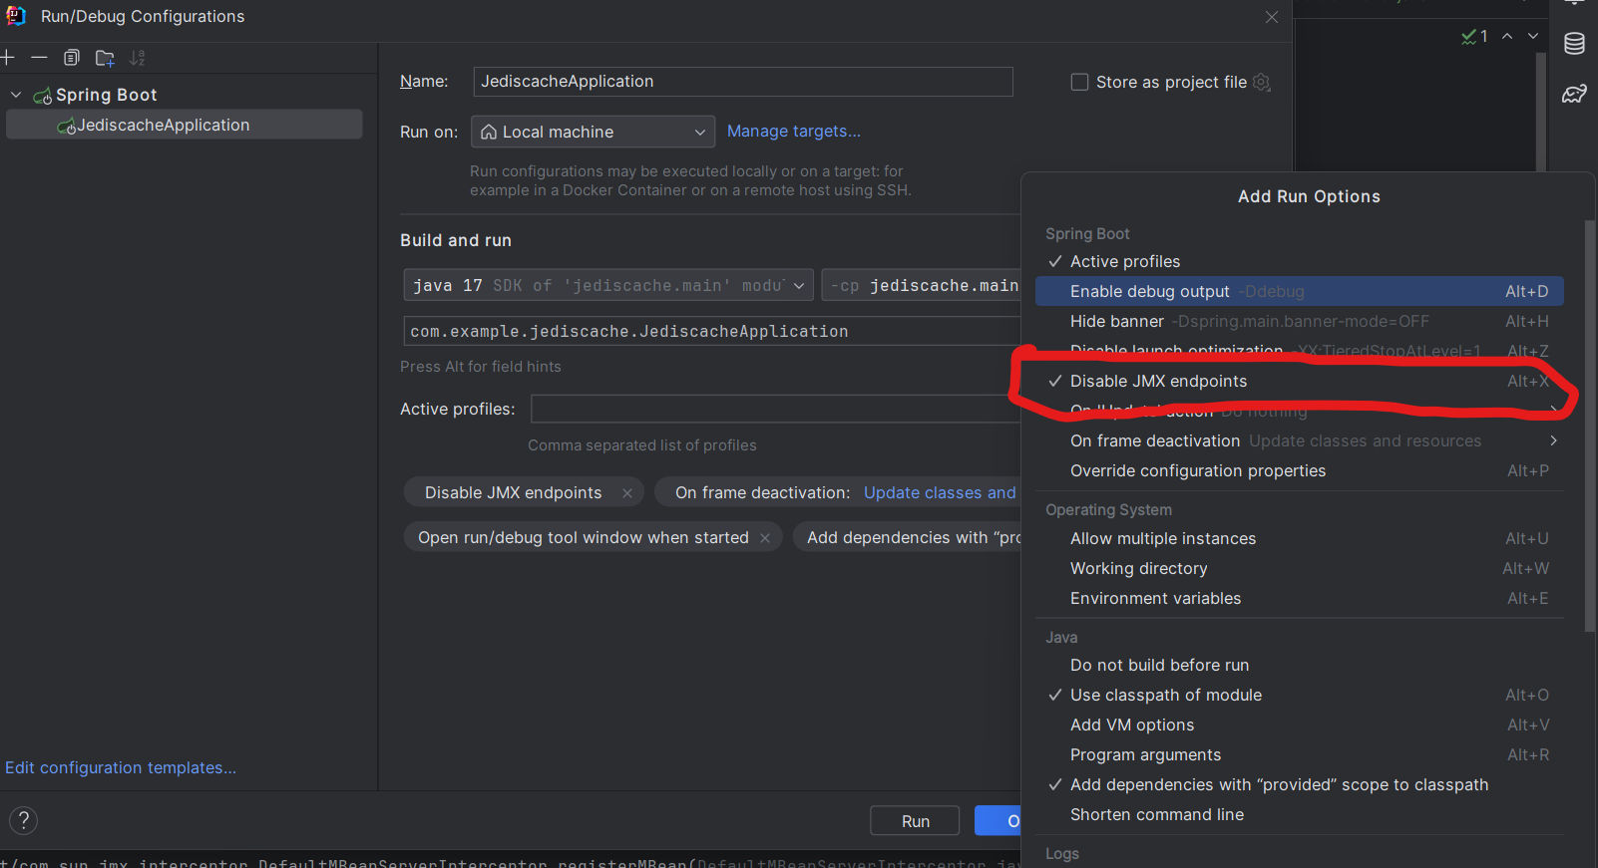Select Working directory option

[x=1299, y=568]
